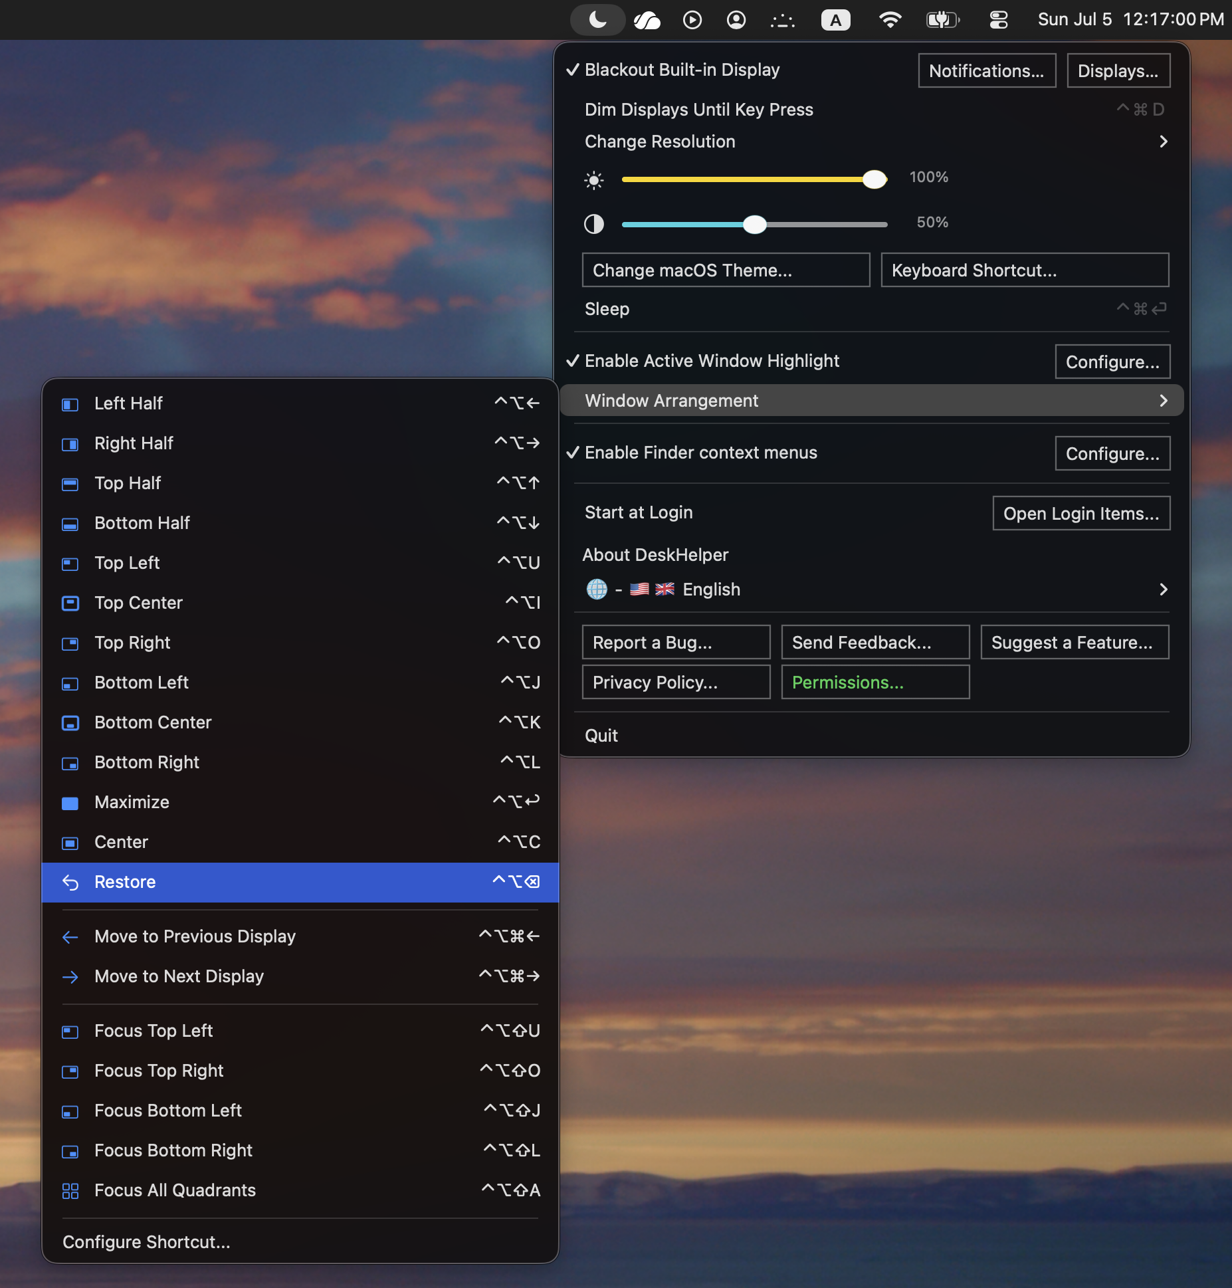Open the Control Center menu bar icon
Screen dimensions: 1232x1288
click(x=999, y=20)
